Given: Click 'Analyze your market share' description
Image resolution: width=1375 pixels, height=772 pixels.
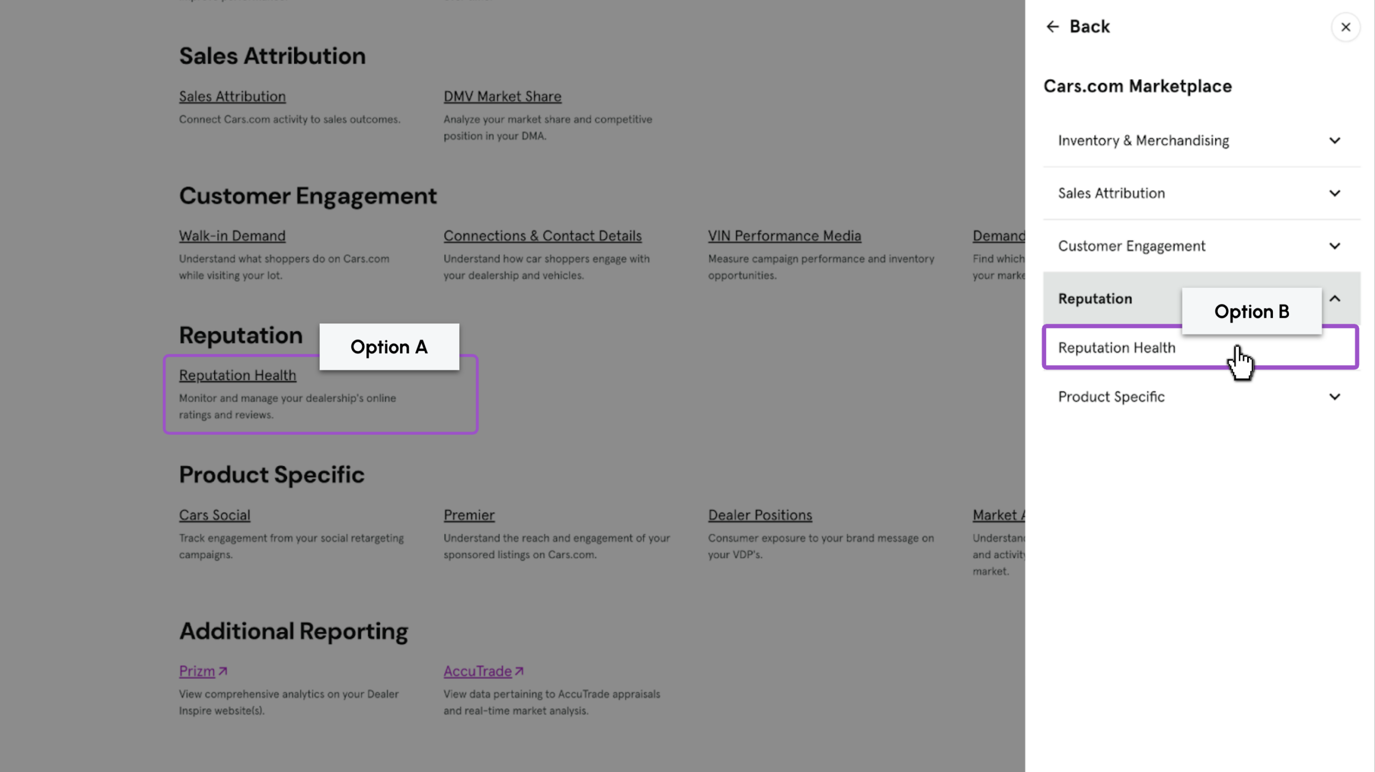Looking at the screenshot, I should 548,127.
